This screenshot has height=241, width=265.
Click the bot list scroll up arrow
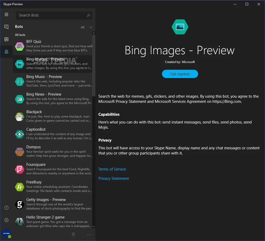(94, 33)
